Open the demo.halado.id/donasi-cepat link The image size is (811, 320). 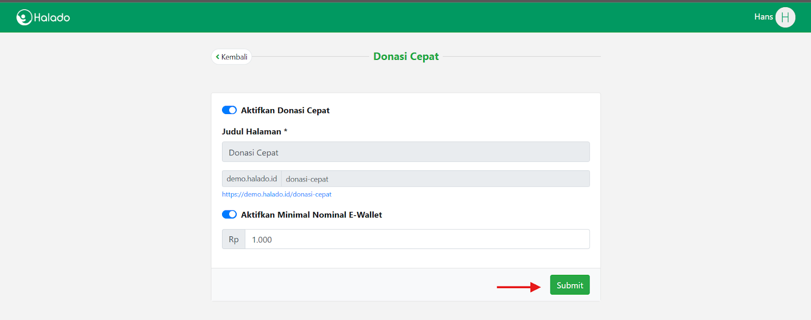[x=277, y=194]
